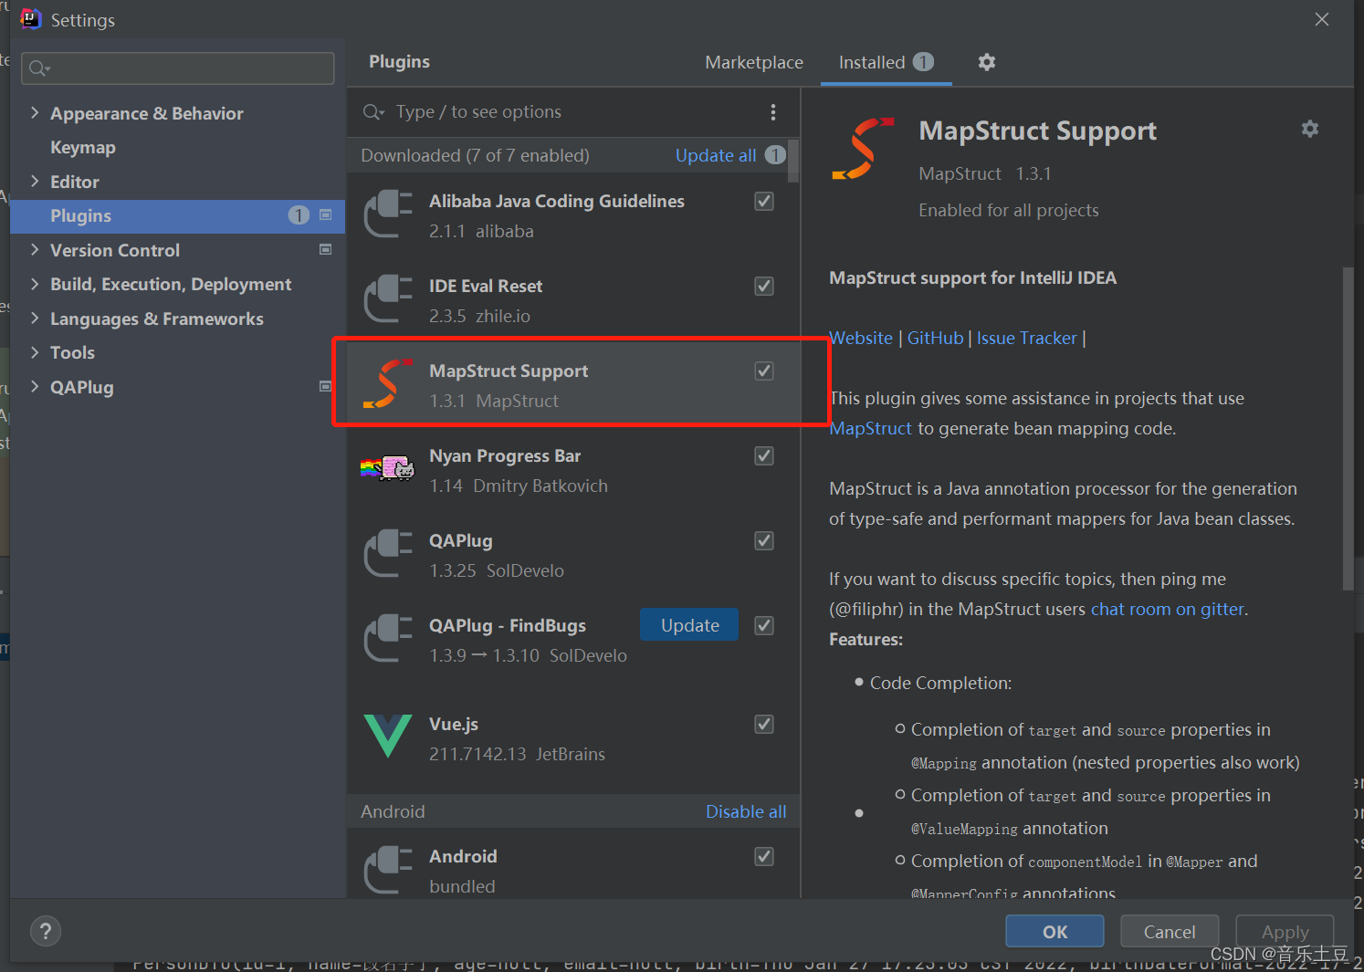
Task: Click the project-level icon beside Version Control
Action: pos(325,249)
